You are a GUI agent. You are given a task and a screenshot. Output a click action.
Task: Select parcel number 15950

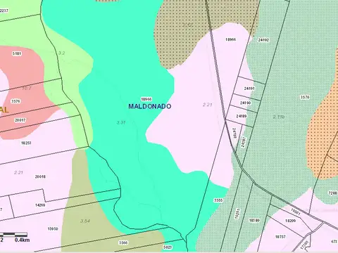coord(53,229)
